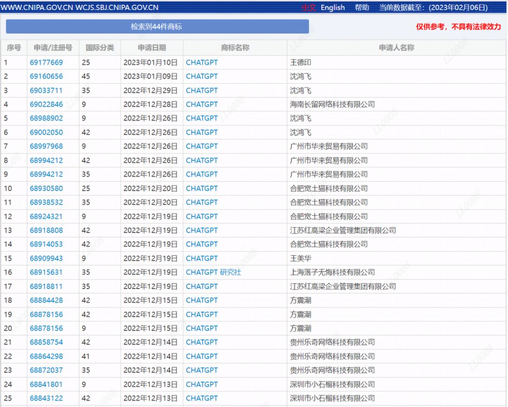Open application number 68864298
This screenshot has width=508, height=407.
[46, 356]
